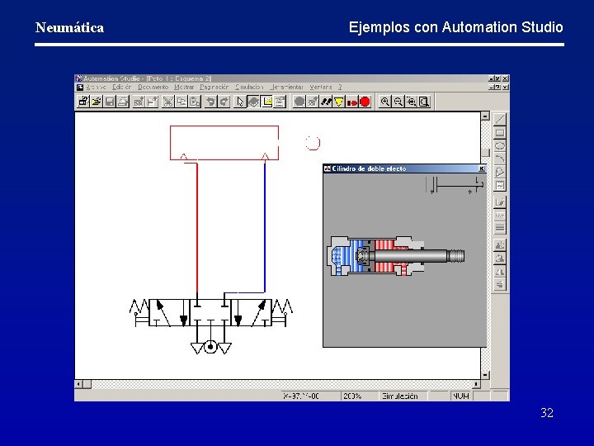Select the line drawing tool
The image size is (594, 446).
click(500, 120)
